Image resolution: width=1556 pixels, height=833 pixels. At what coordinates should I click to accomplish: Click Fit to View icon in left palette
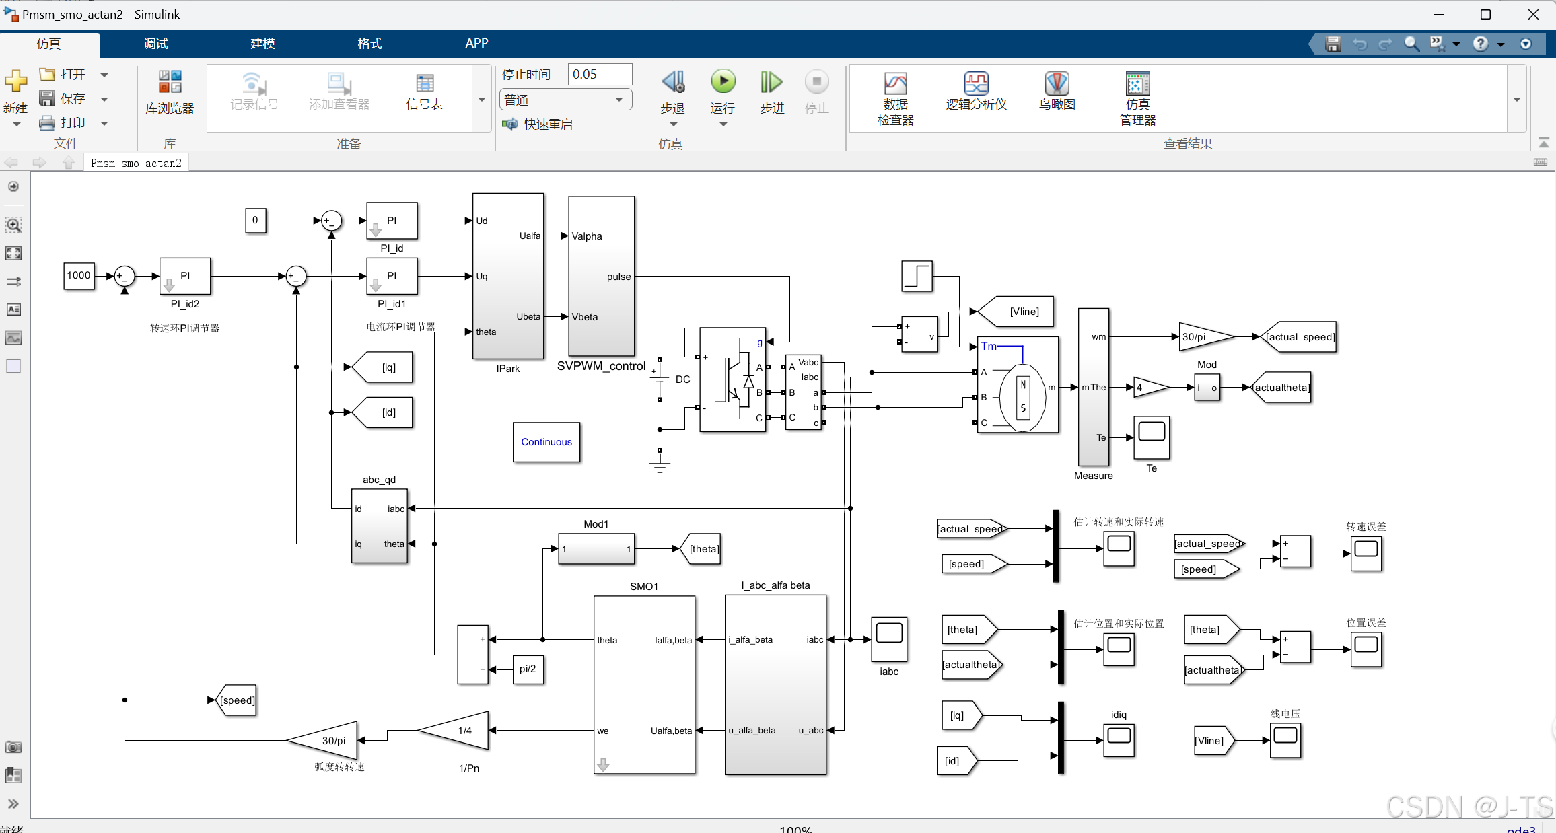tap(13, 253)
